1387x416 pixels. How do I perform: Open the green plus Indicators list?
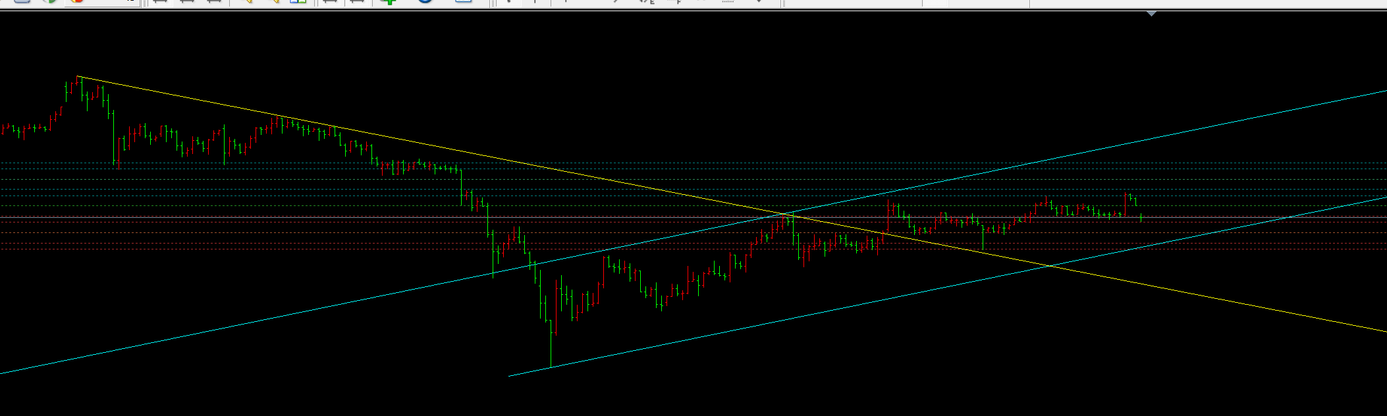(x=389, y=1)
